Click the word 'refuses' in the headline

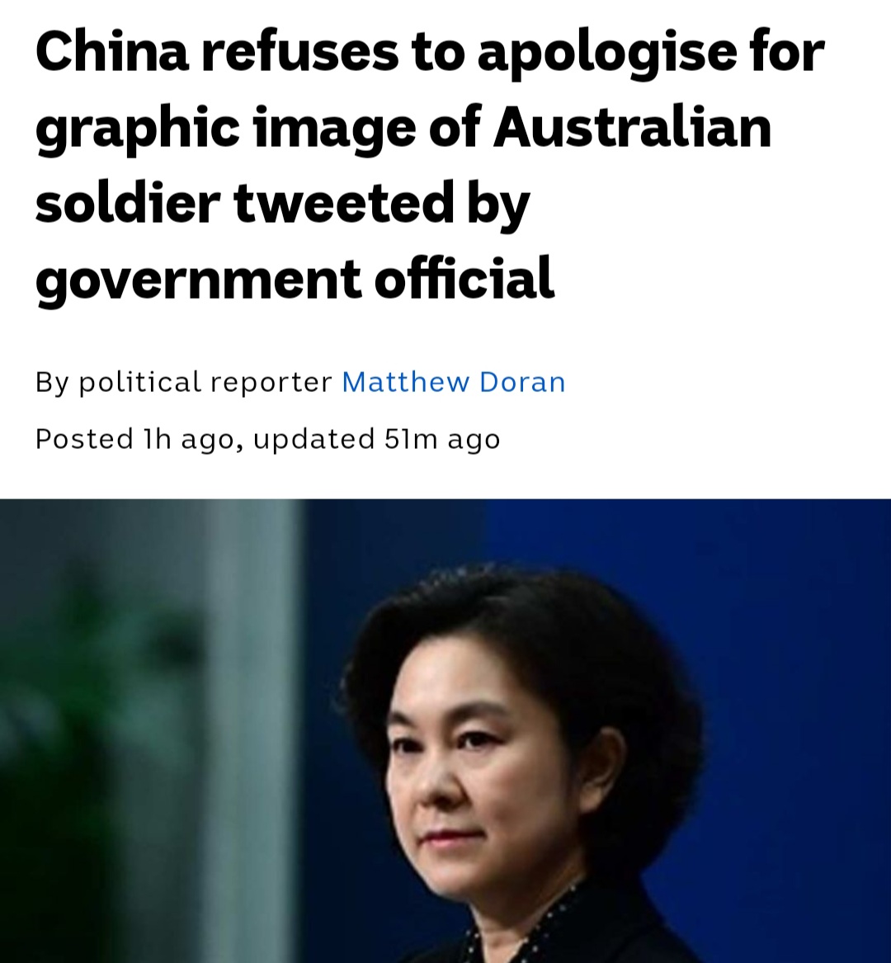[x=300, y=52]
